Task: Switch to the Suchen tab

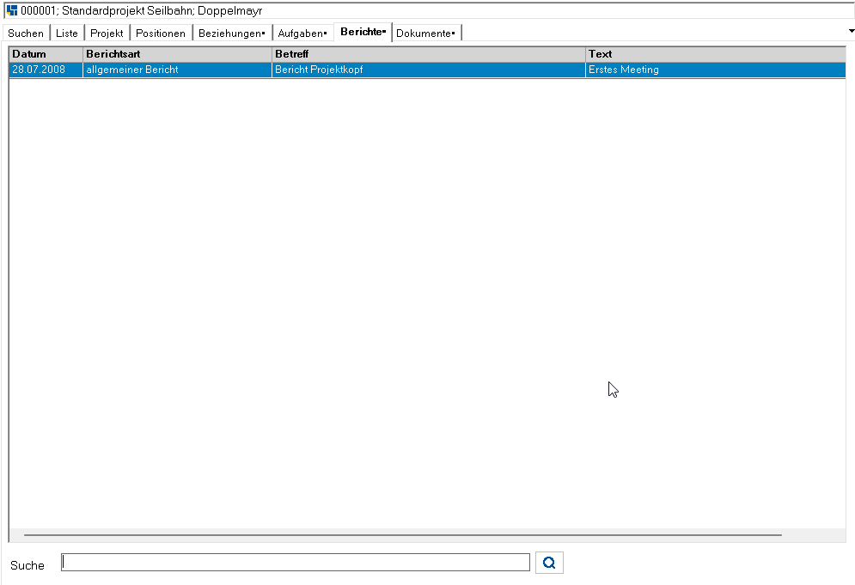Action: pos(26,34)
